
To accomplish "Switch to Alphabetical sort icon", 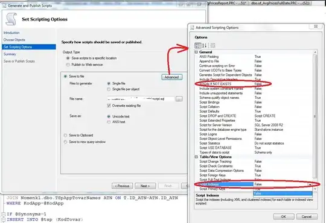I will pyautogui.click(x=205, y=45).
